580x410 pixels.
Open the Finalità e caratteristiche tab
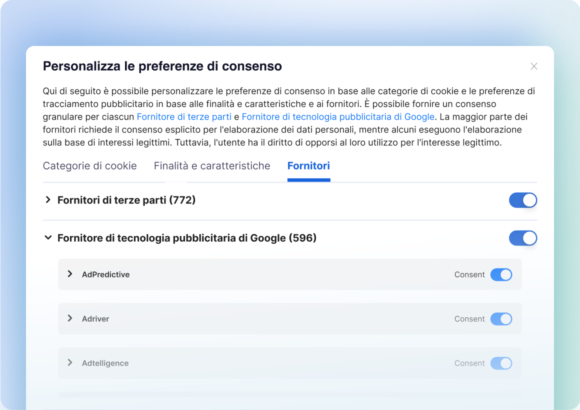212,166
